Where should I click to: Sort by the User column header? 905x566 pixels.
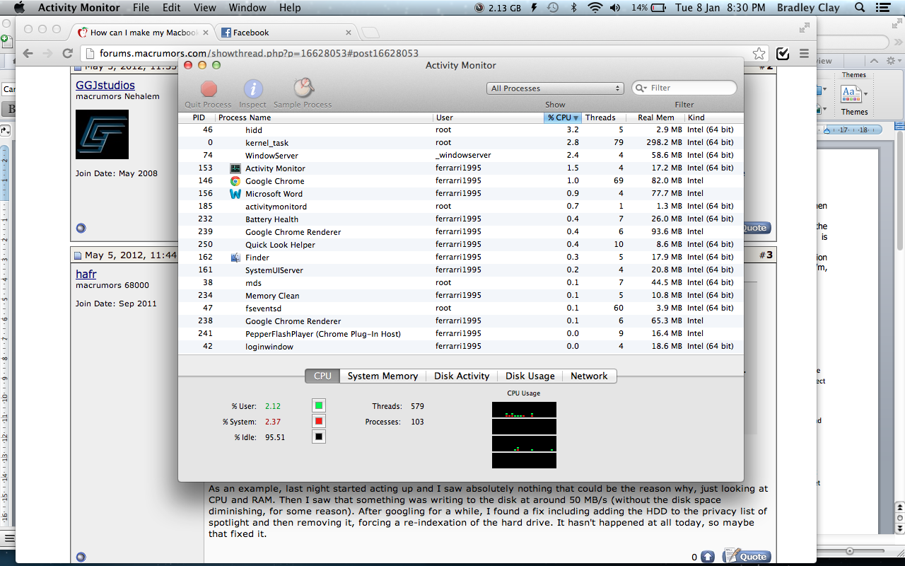(x=488, y=117)
